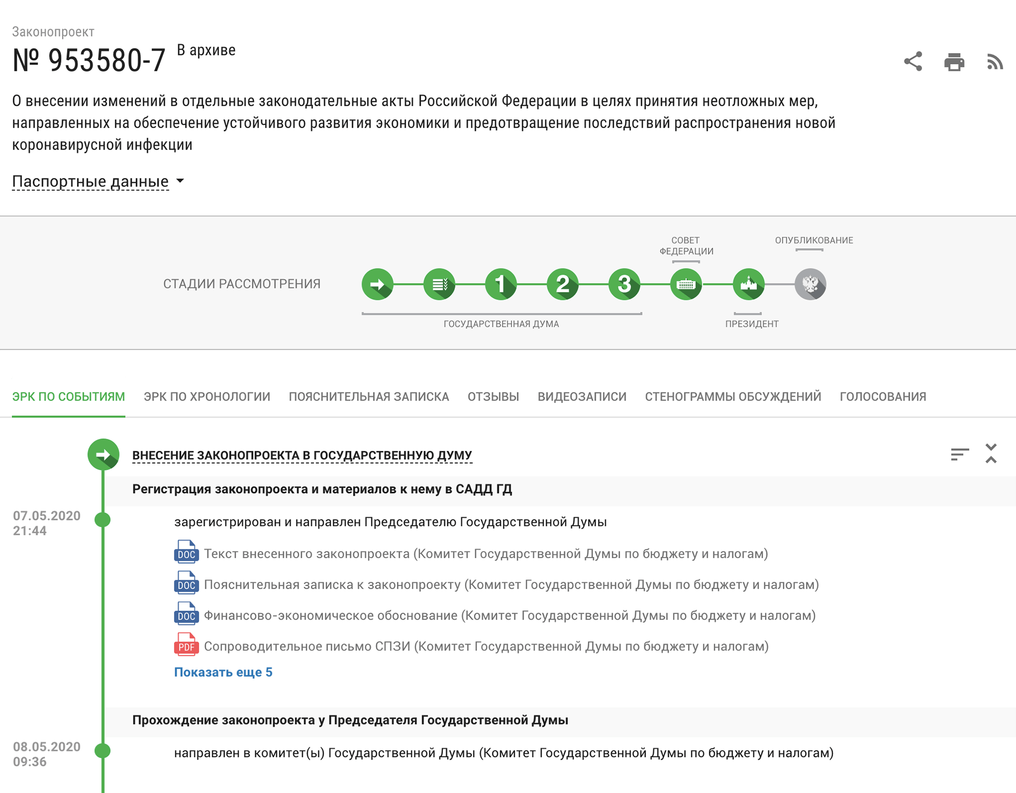Click the text 'Регистрация законопроекта и материалов к нему в САДД ГД'
The height and width of the screenshot is (793, 1016).
322,489
